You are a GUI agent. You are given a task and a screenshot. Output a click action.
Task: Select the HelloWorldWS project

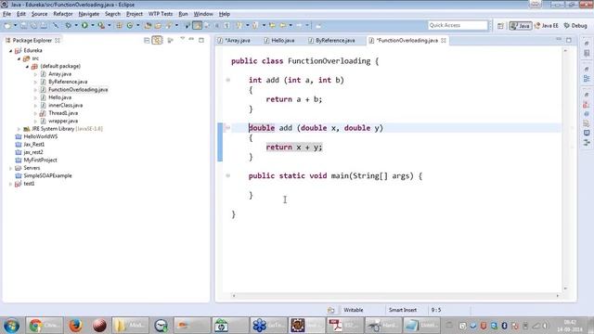pos(40,136)
